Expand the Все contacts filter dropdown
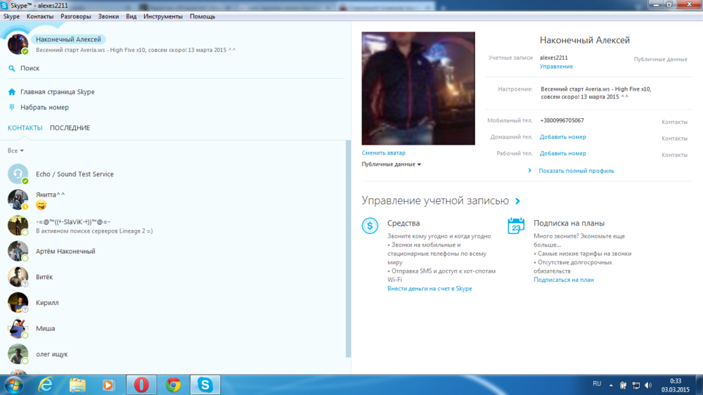Viewport: 703px width, 395px height. (x=15, y=150)
